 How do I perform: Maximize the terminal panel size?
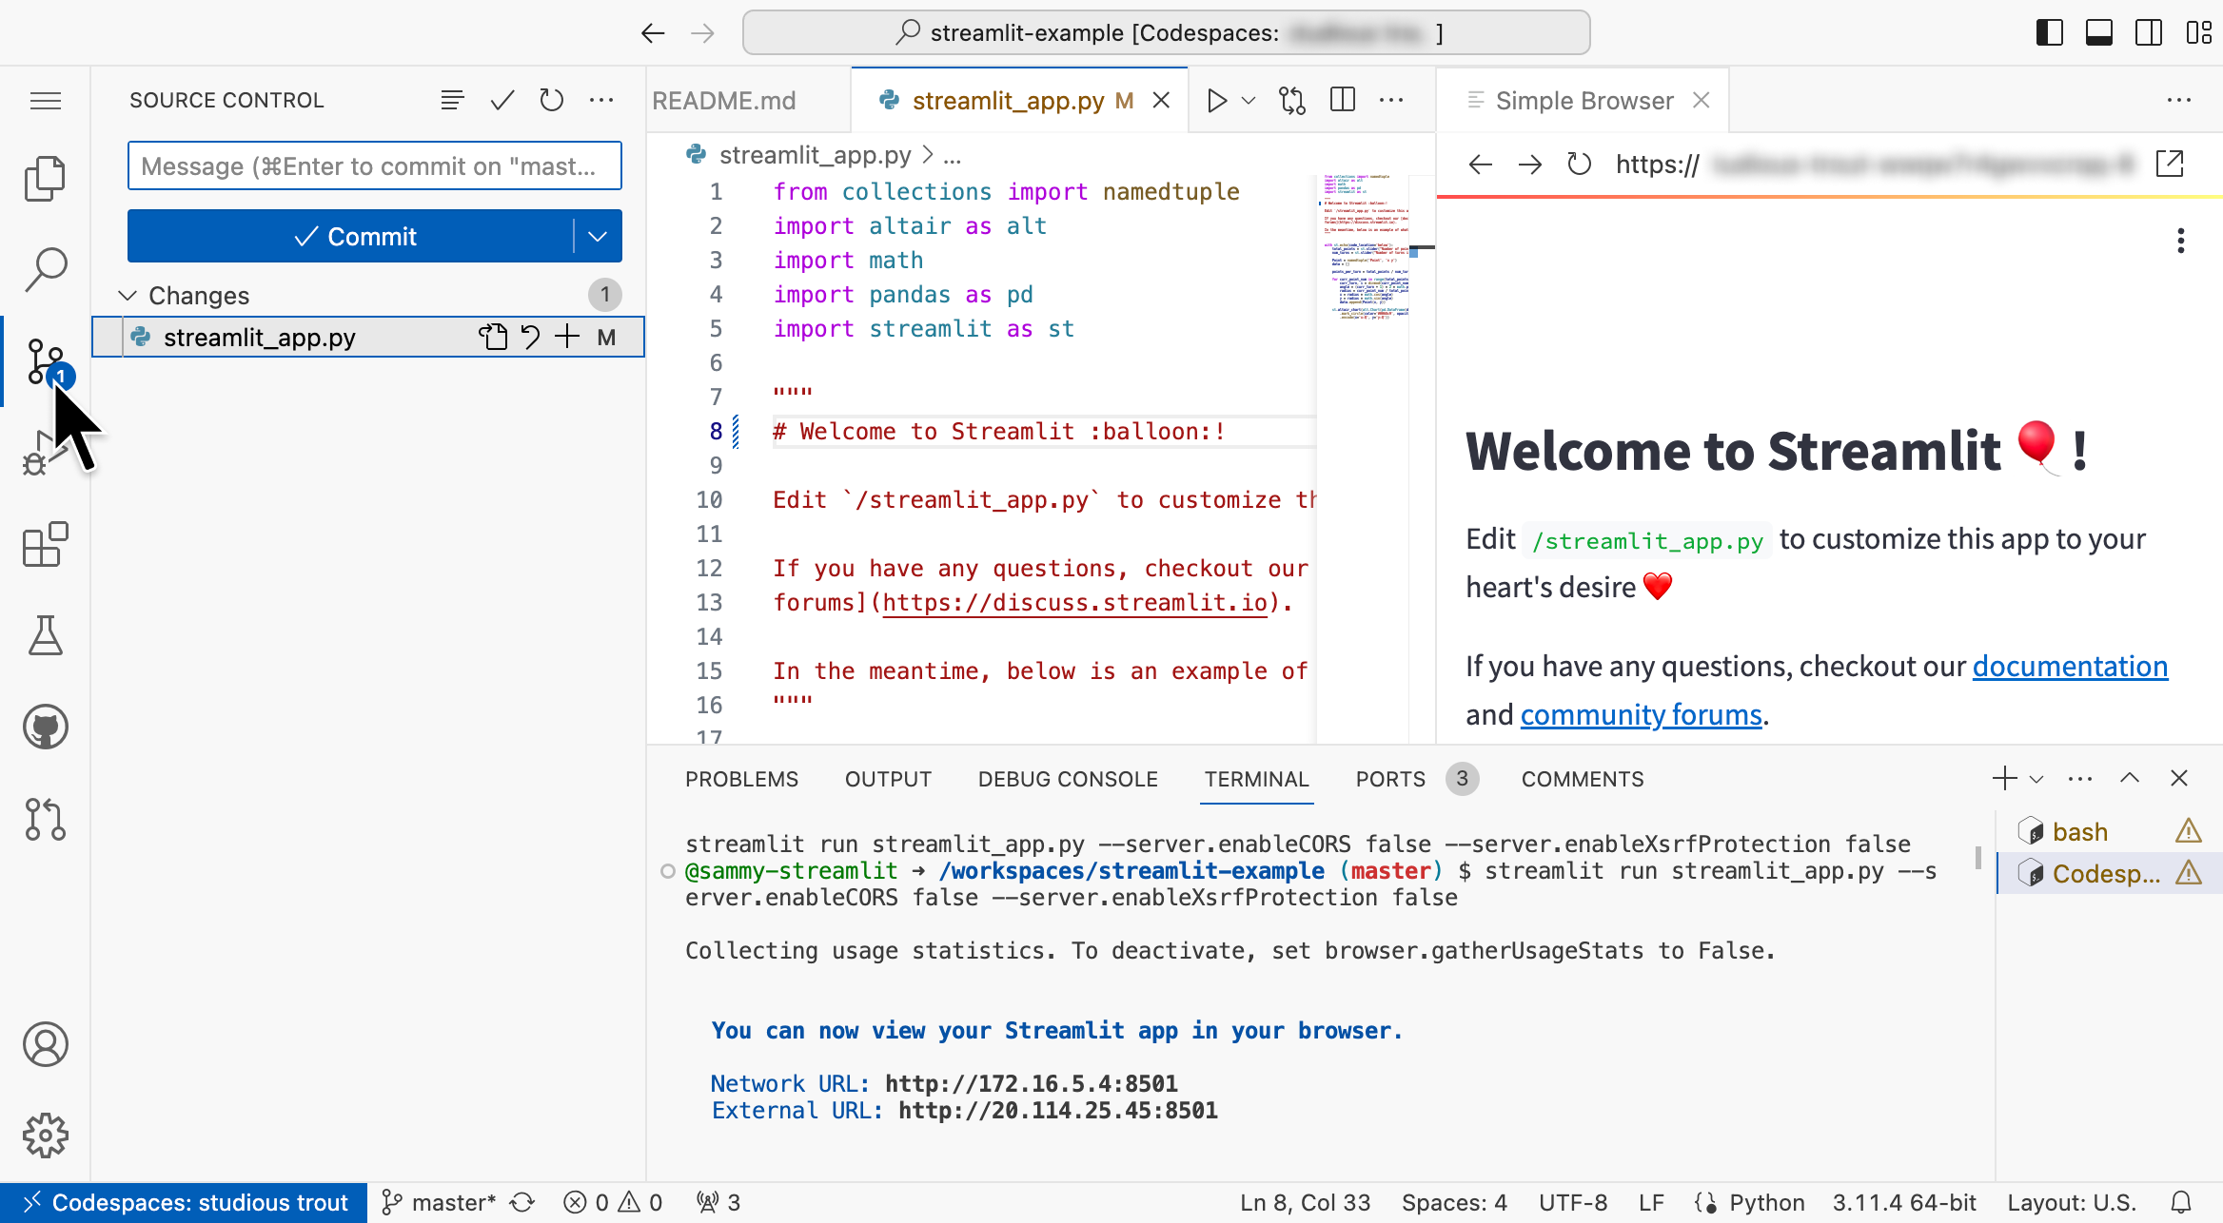click(2130, 778)
